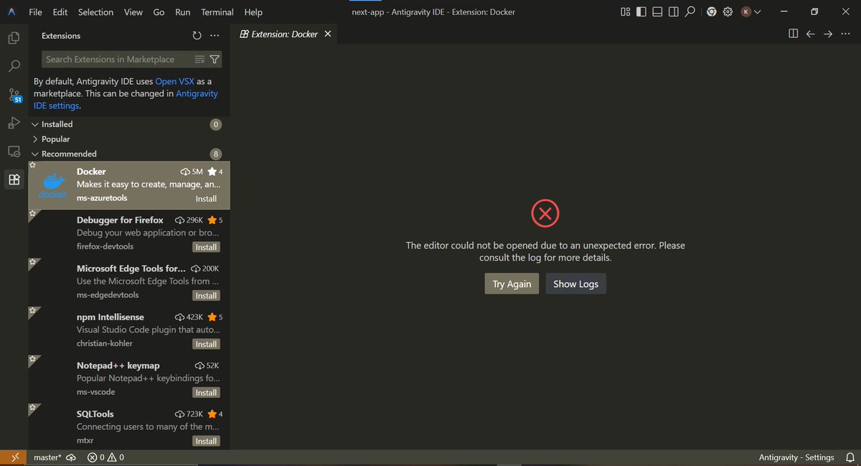Open the extensions filter menu
The width and height of the screenshot is (861, 466).
pyautogui.click(x=215, y=60)
